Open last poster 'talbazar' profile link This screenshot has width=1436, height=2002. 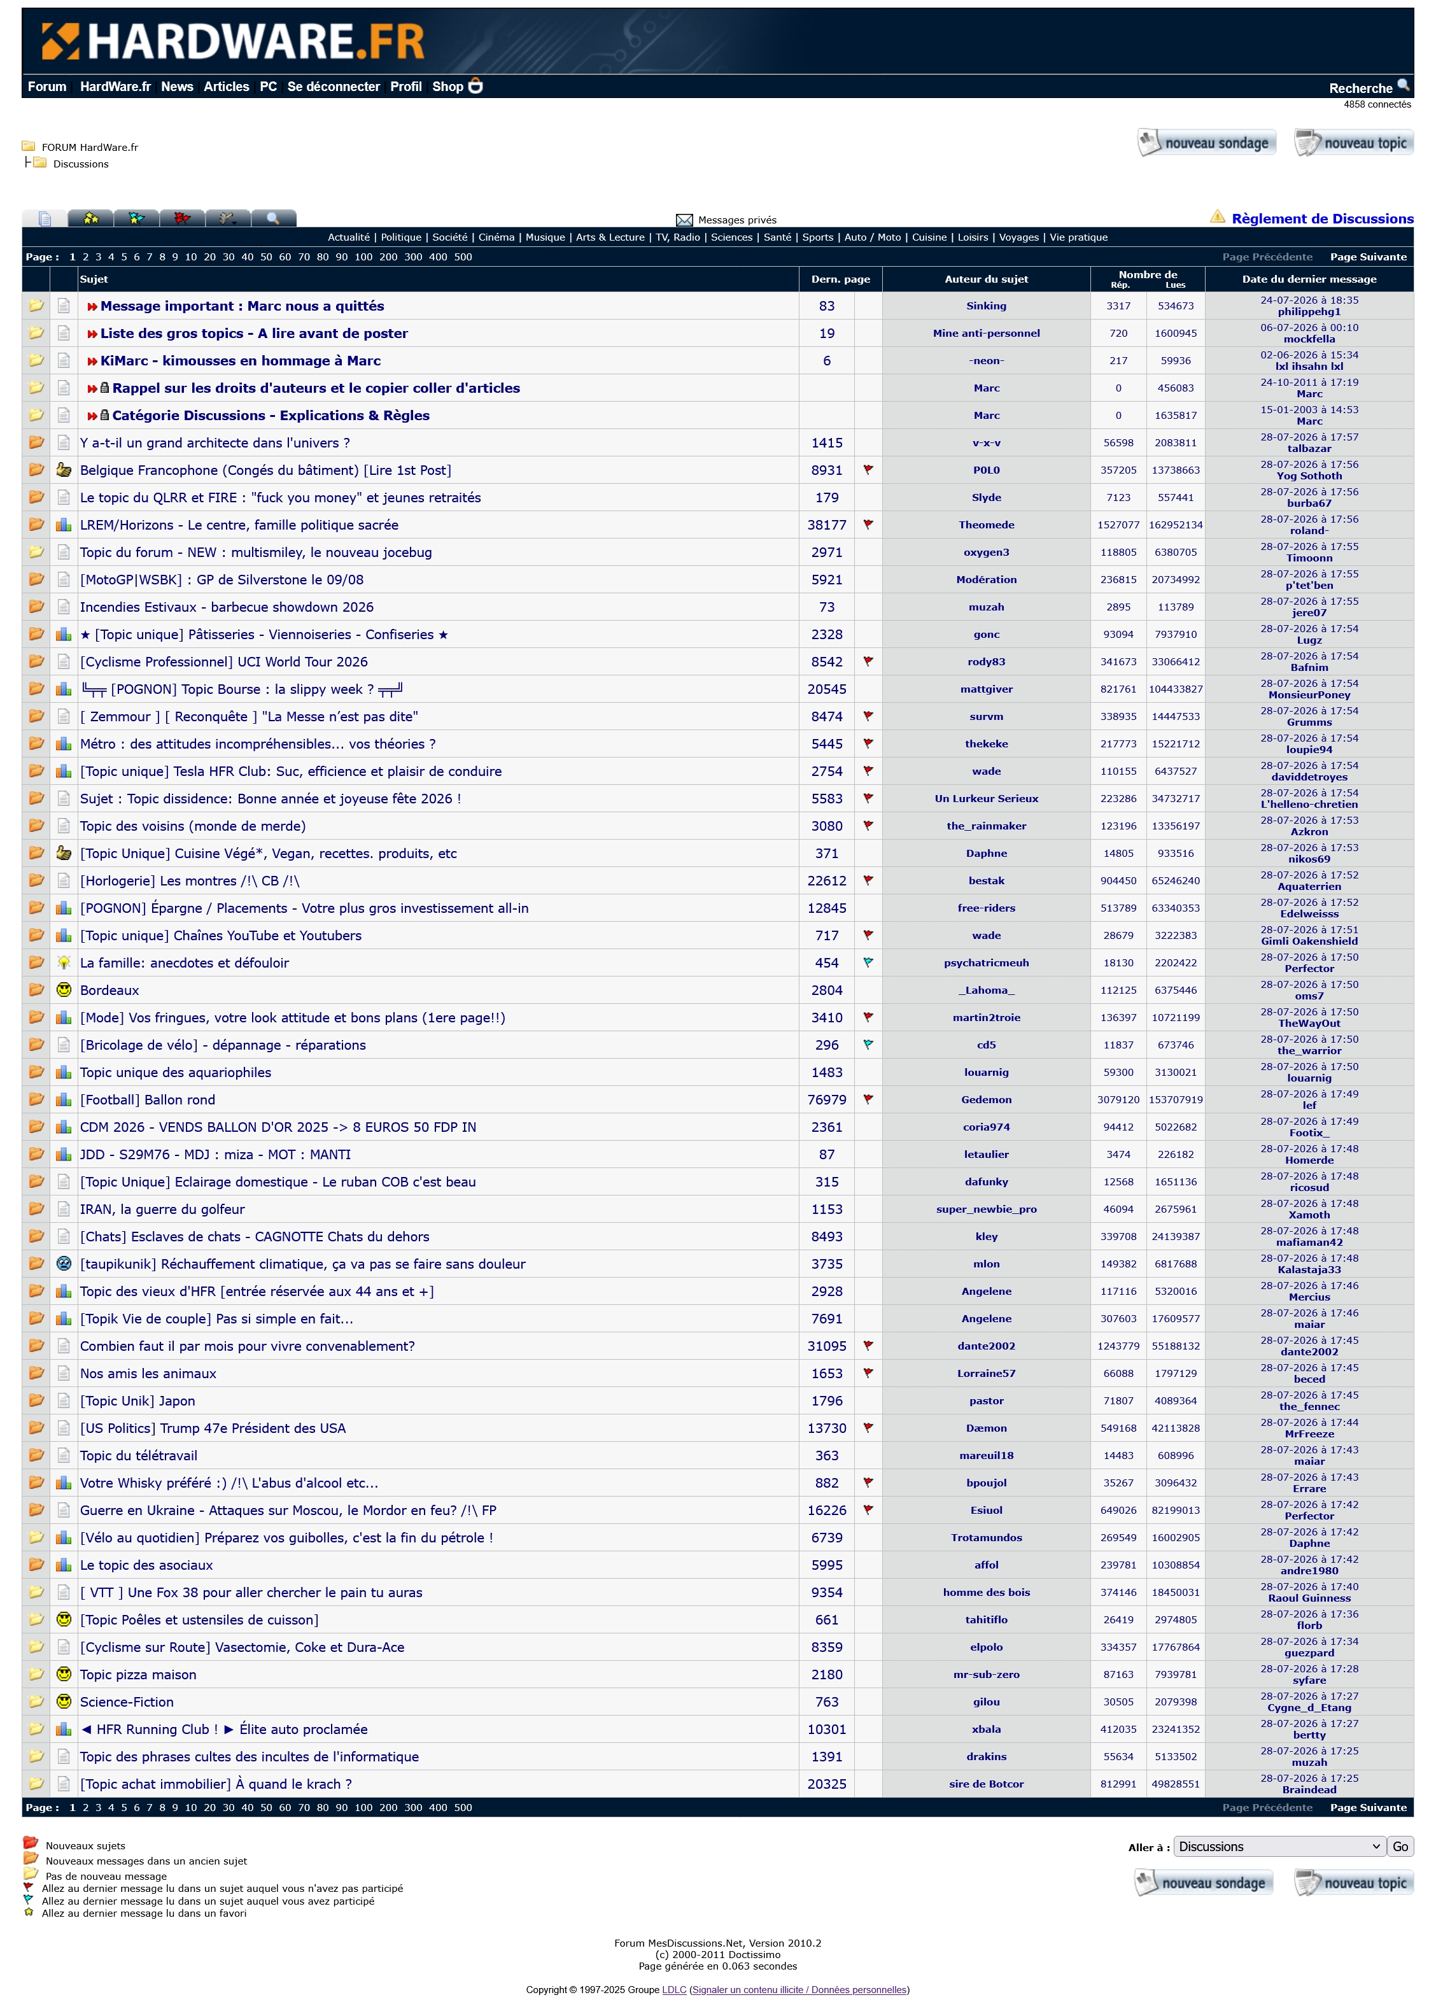pyautogui.click(x=1309, y=448)
